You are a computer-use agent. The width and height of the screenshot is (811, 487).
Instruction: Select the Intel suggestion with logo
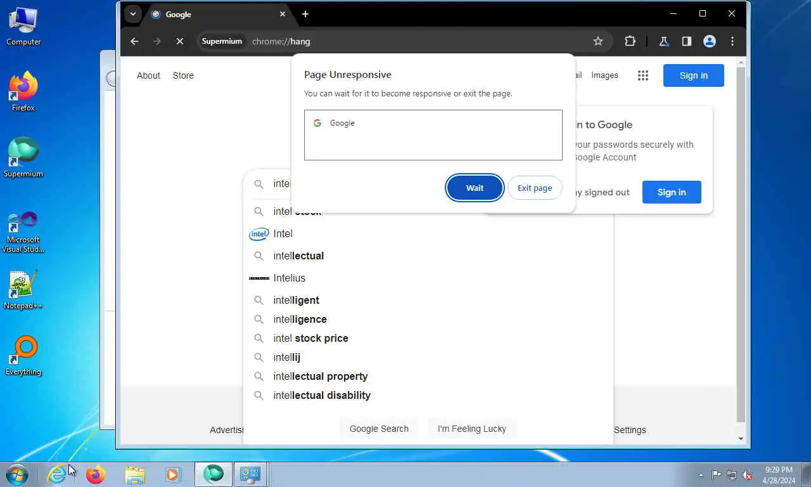click(x=428, y=233)
